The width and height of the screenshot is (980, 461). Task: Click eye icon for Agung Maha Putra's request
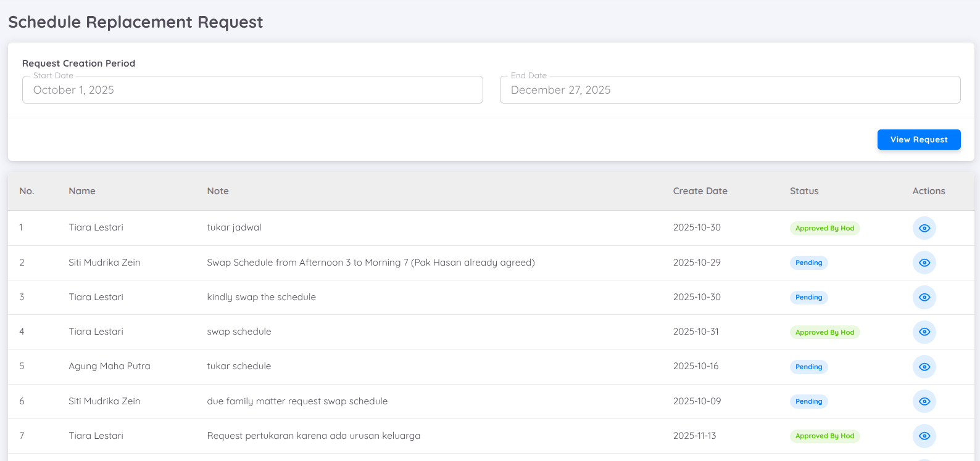coord(924,367)
